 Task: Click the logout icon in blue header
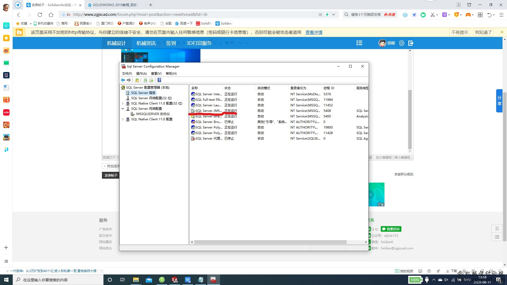[x=411, y=43]
